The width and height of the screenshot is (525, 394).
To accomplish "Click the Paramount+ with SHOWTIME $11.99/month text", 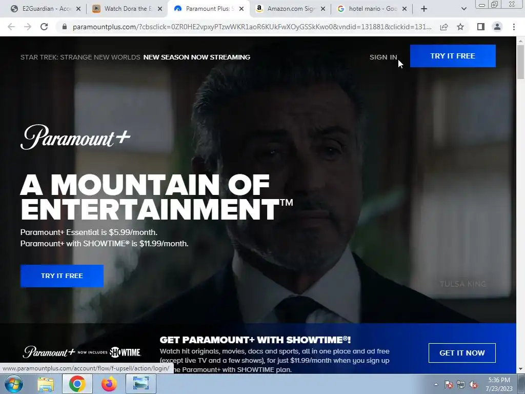I will pyautogui.click(x=105, y=244).
